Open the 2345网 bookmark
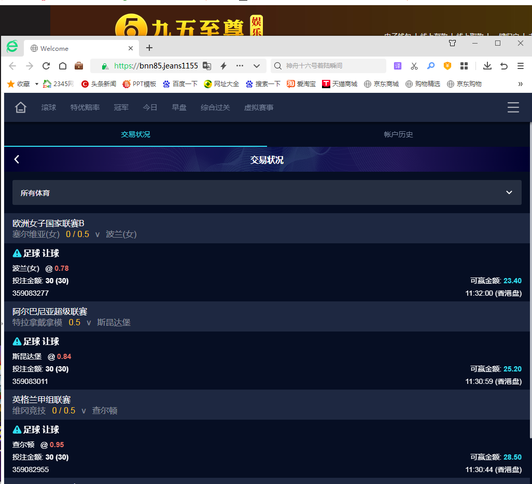This screenshot has height=484, width=532. pos(59,84)
